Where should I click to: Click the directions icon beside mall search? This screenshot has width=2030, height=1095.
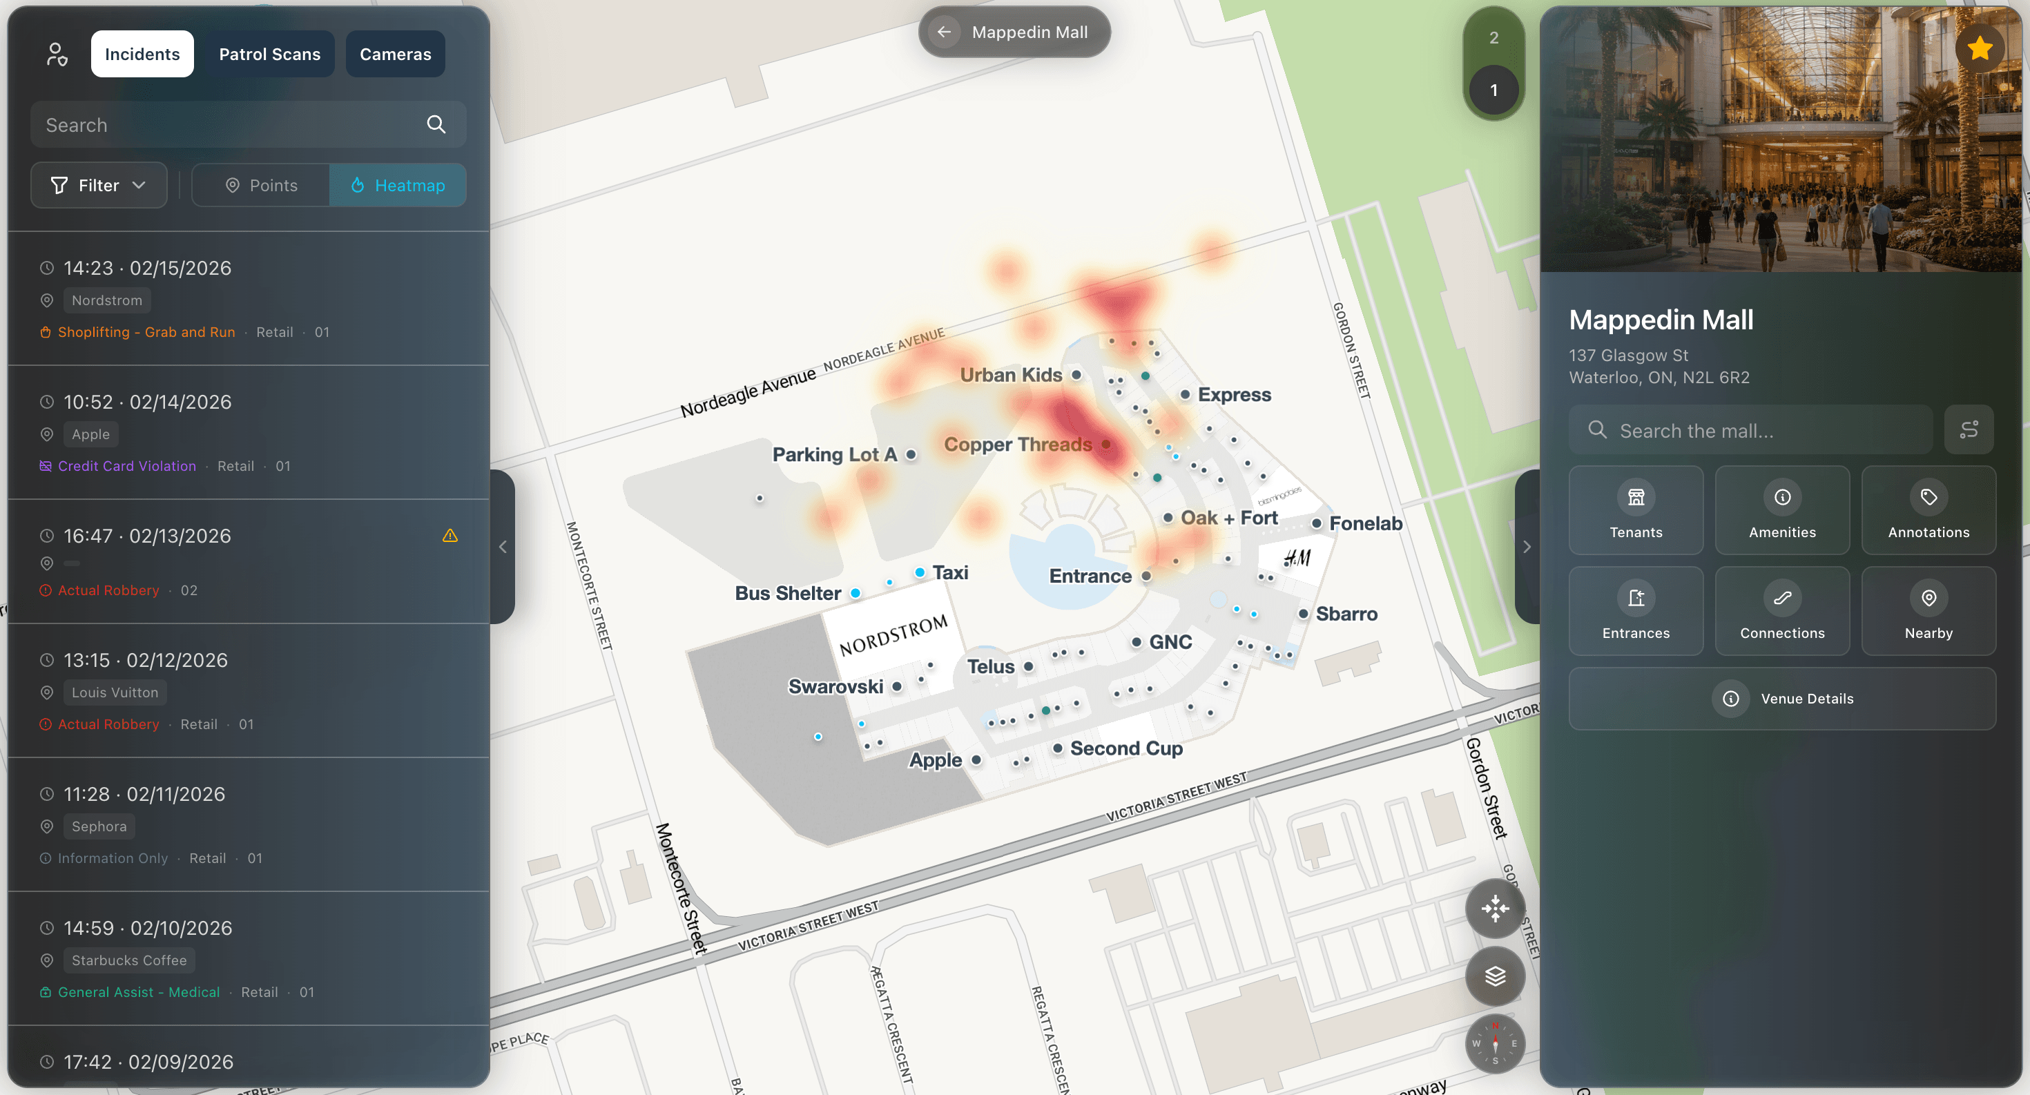pos(1969,429)
